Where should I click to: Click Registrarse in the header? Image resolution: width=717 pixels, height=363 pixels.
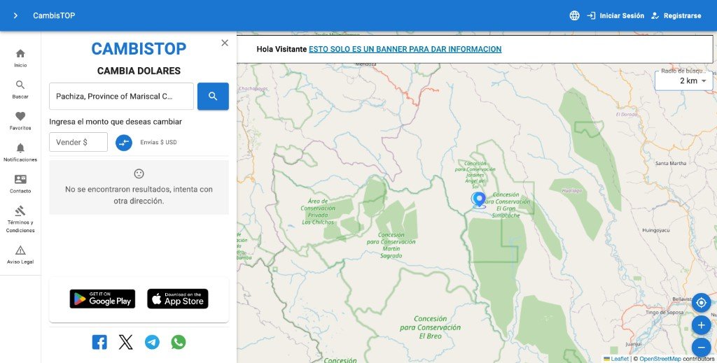click(x=676, y=15)
